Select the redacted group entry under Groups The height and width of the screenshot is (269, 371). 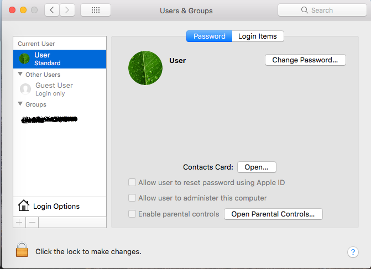click(x=49, y=120)
